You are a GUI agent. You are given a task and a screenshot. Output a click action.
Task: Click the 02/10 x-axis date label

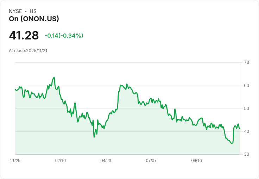point(61,160)
